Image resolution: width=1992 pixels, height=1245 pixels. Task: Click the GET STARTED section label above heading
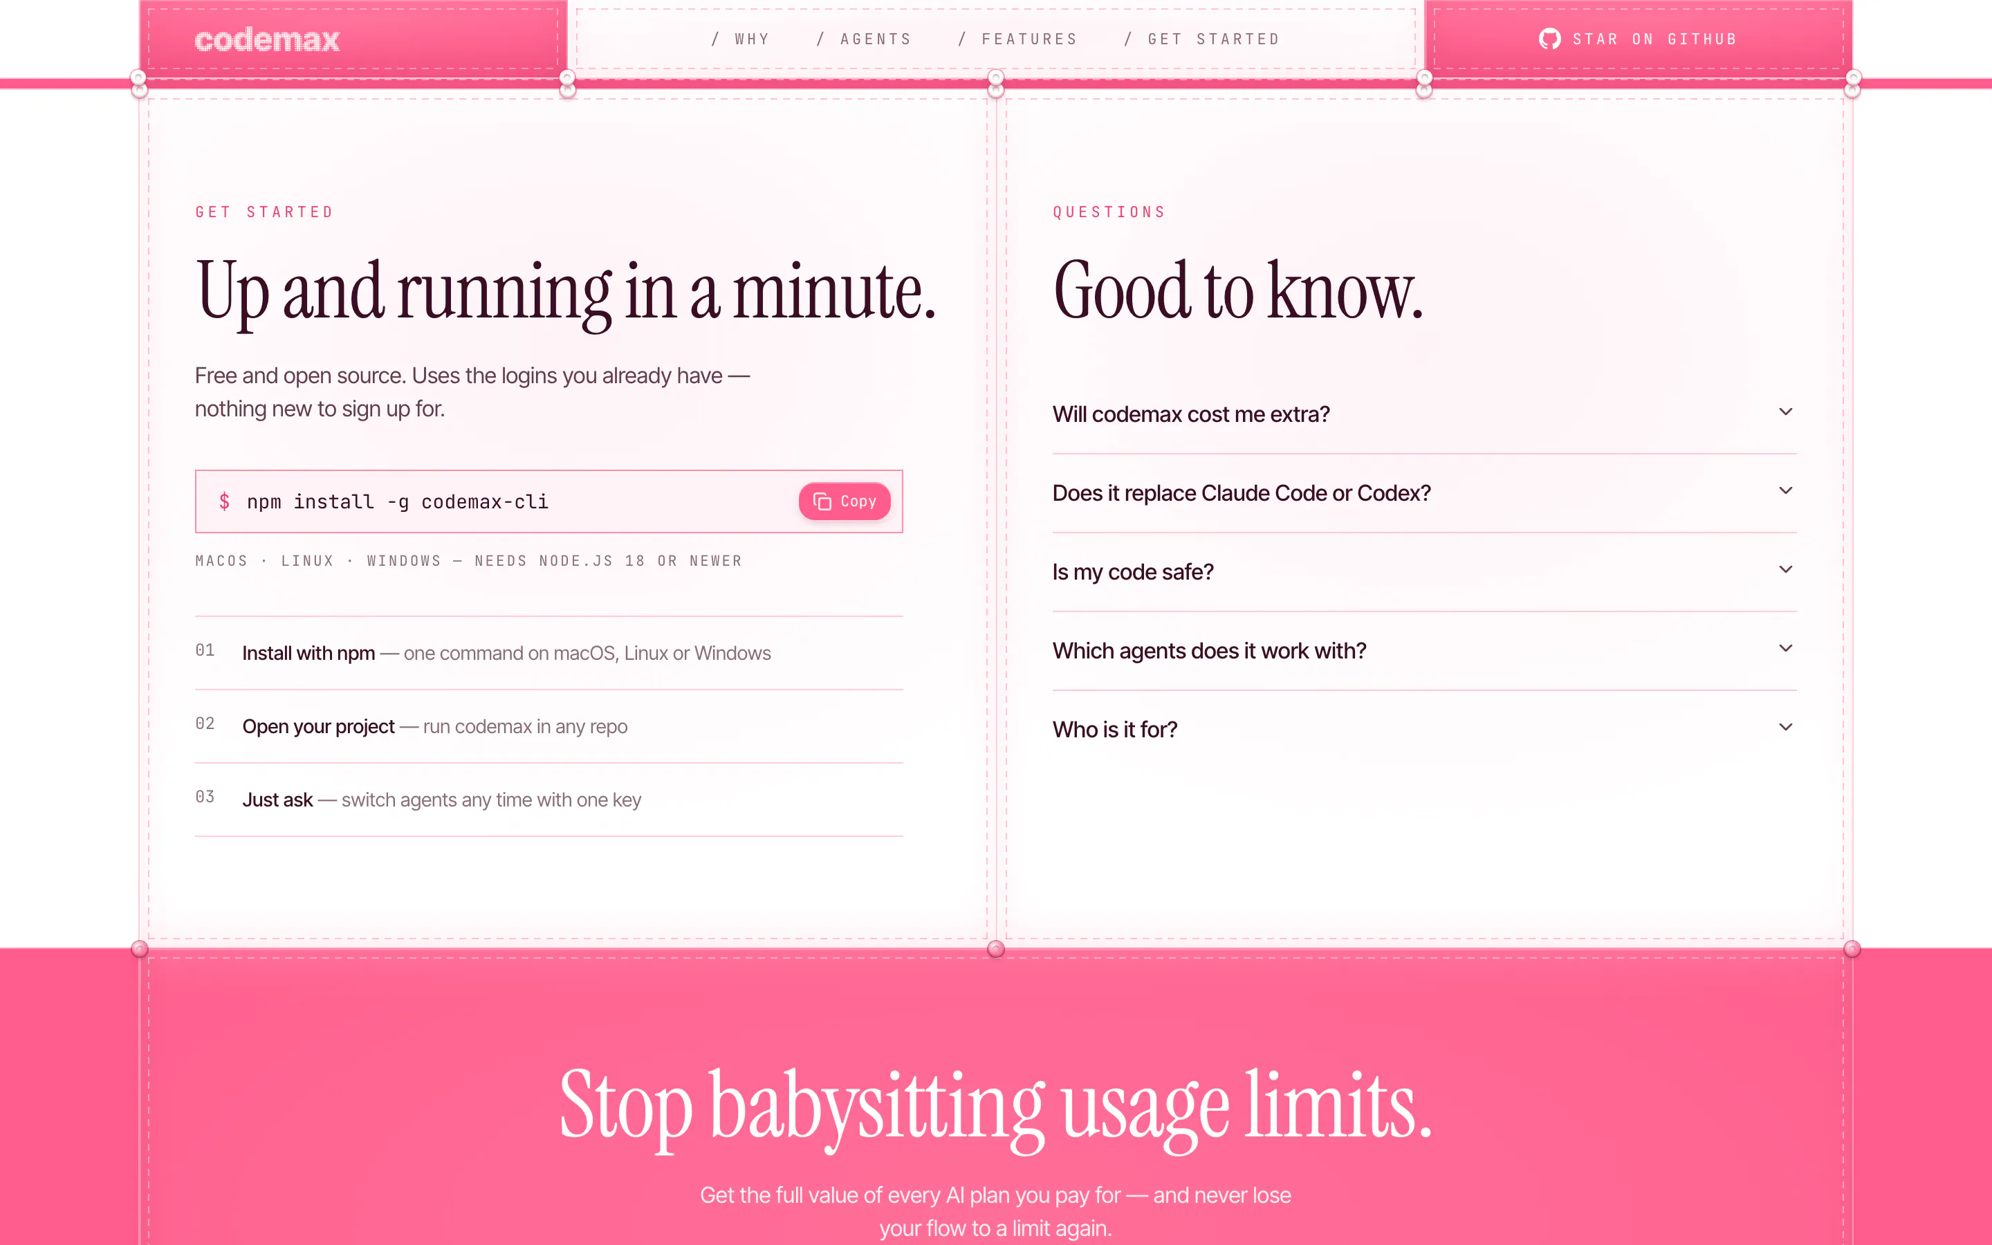pos(264,212)
